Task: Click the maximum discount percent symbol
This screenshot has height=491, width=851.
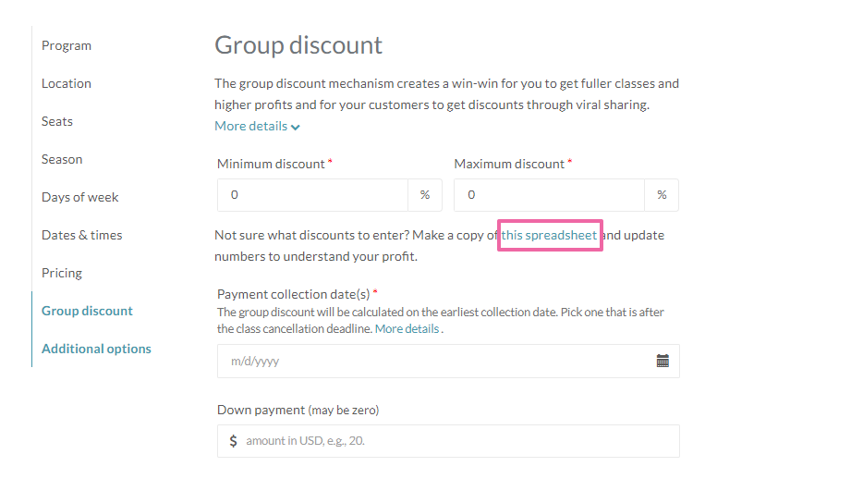Action: (x=662, y=195)
